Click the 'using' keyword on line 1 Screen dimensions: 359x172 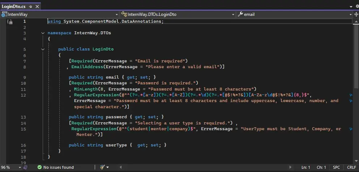(54, 22)
